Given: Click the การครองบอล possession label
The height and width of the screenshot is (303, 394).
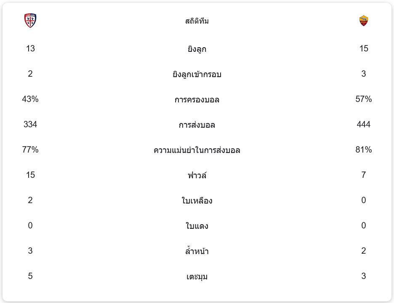Looking at the screenshot, I should pos(197,100).
